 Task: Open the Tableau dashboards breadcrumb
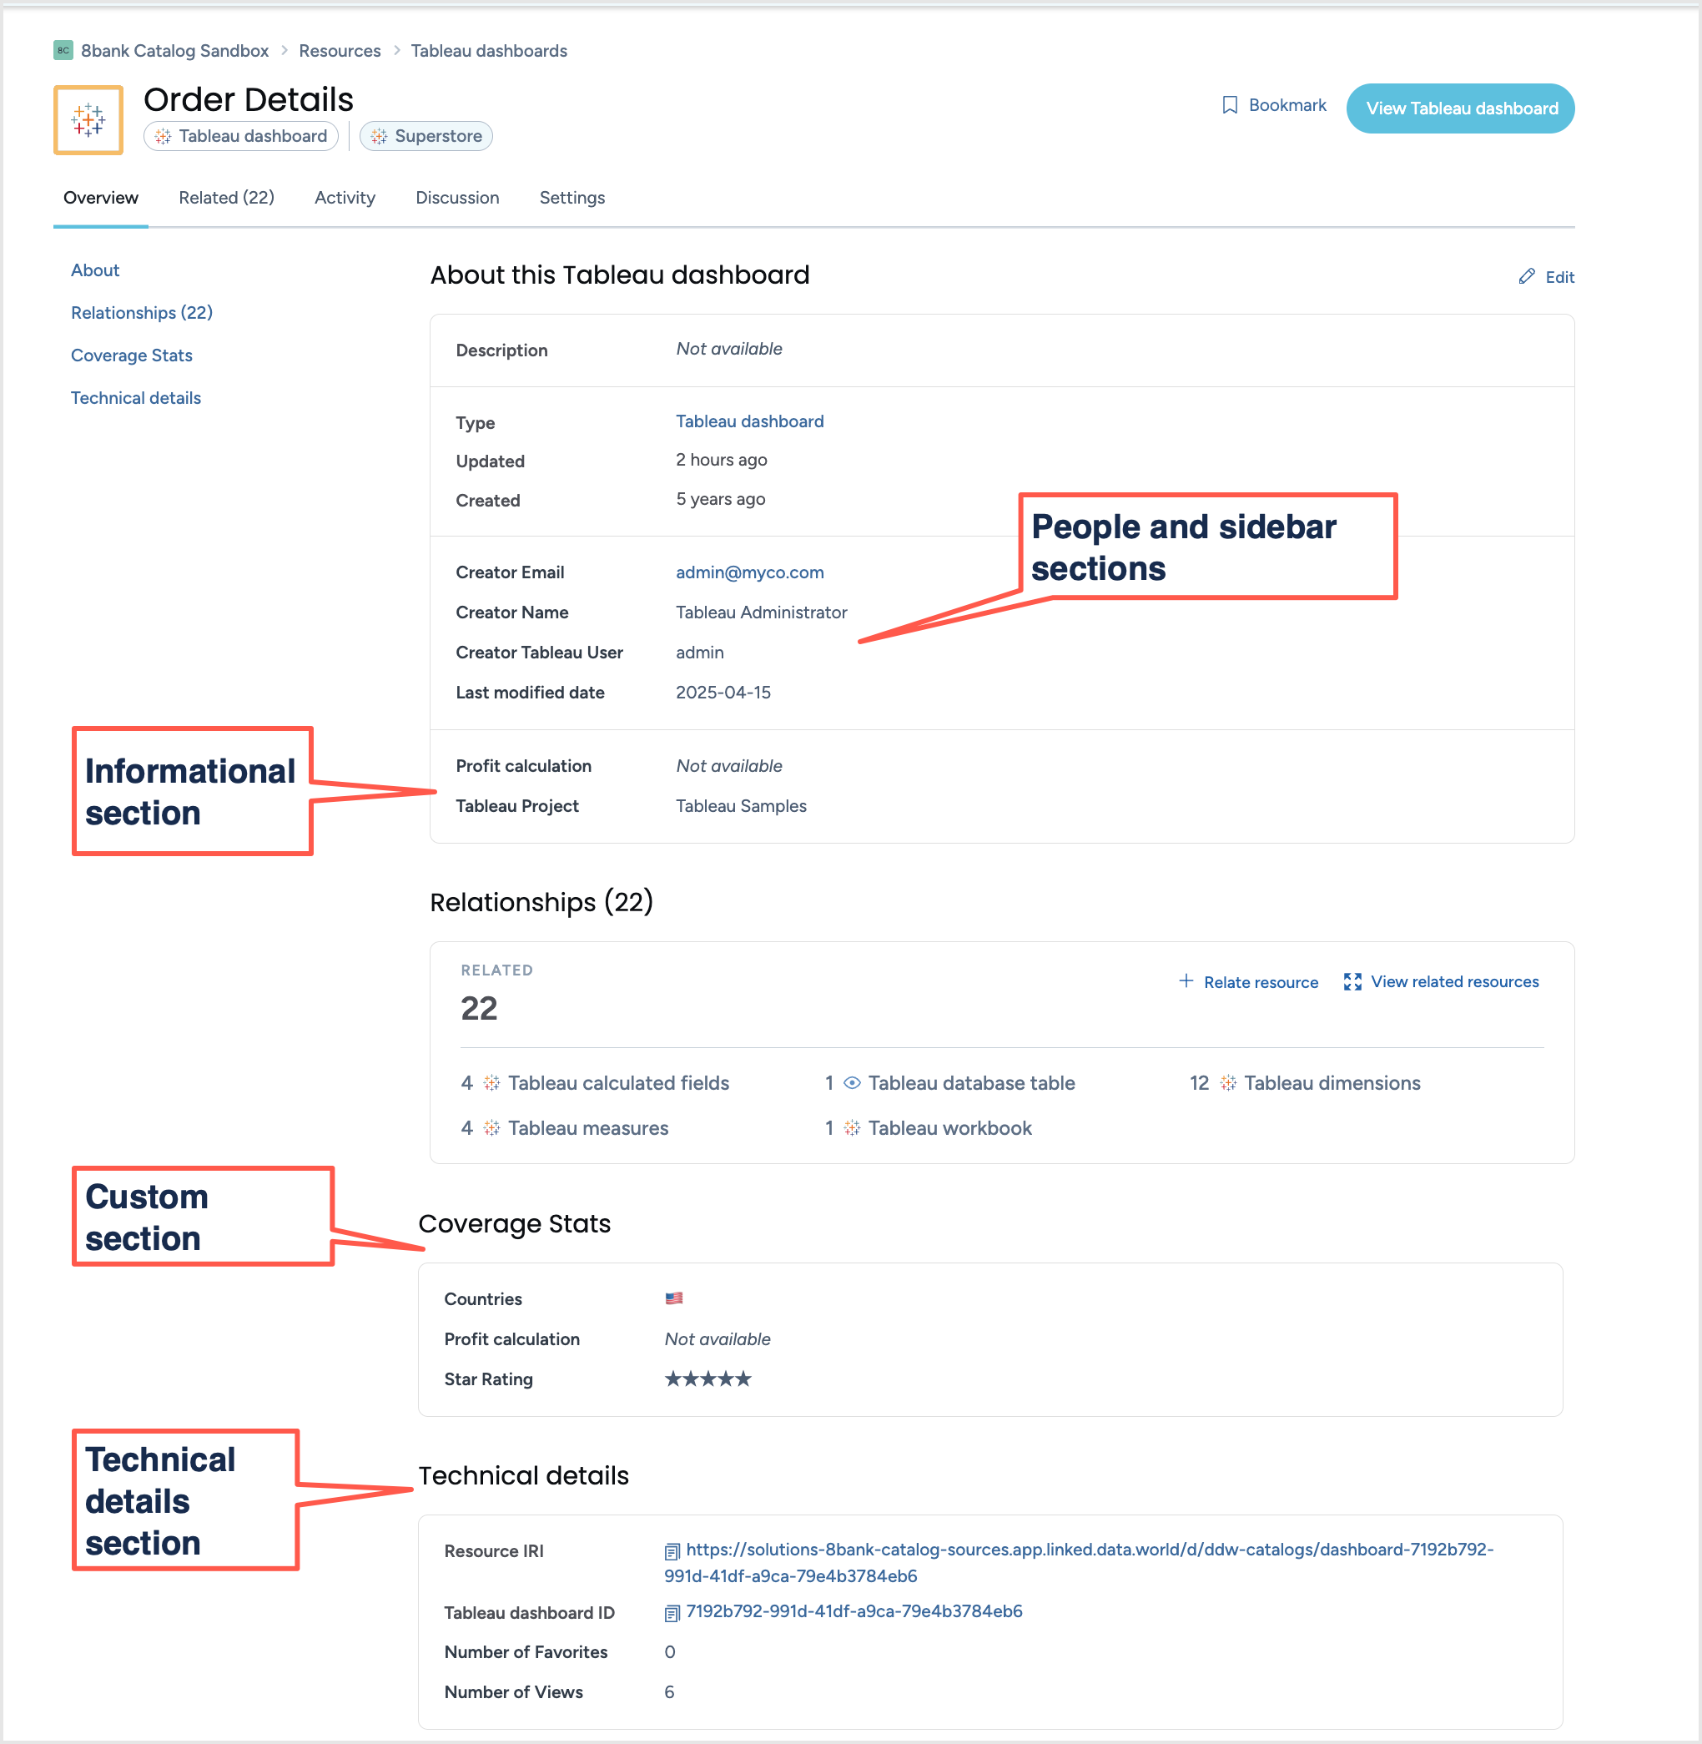[489, 50]
